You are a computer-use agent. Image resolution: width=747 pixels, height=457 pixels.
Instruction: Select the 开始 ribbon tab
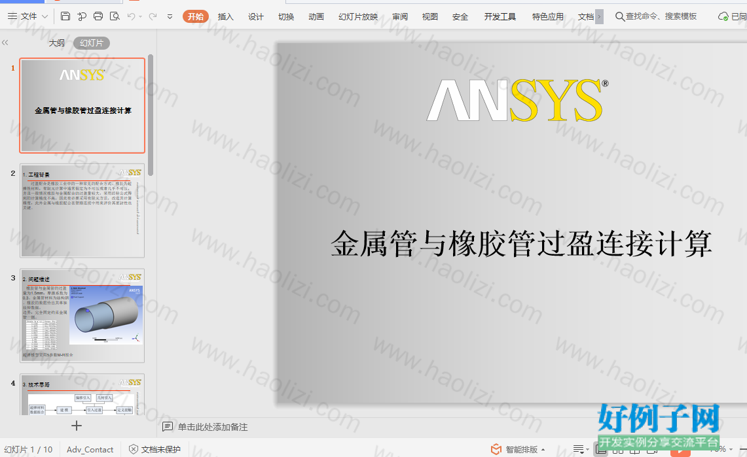(x=195, y=16)
